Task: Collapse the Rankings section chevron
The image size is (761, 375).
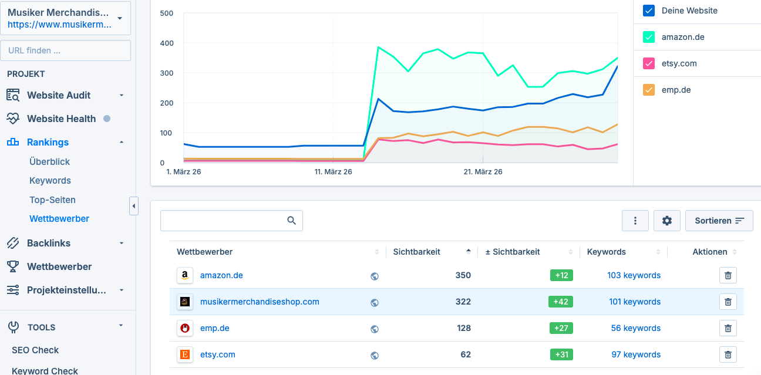Action: (x=122, y=142)
